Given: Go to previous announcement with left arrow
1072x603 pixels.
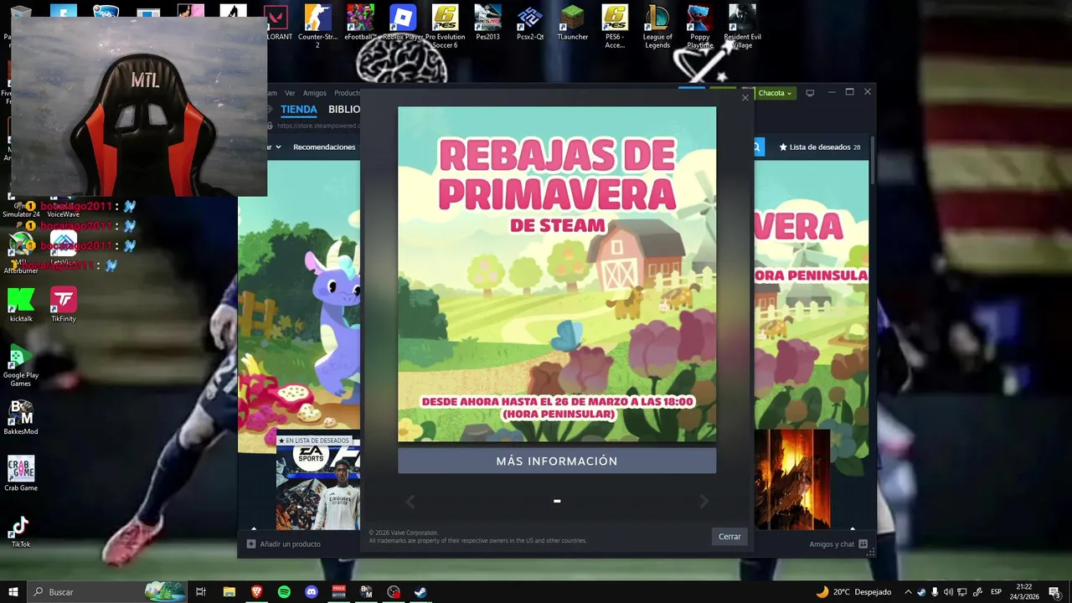Looking at the screenshot, I should coord(410,502).
